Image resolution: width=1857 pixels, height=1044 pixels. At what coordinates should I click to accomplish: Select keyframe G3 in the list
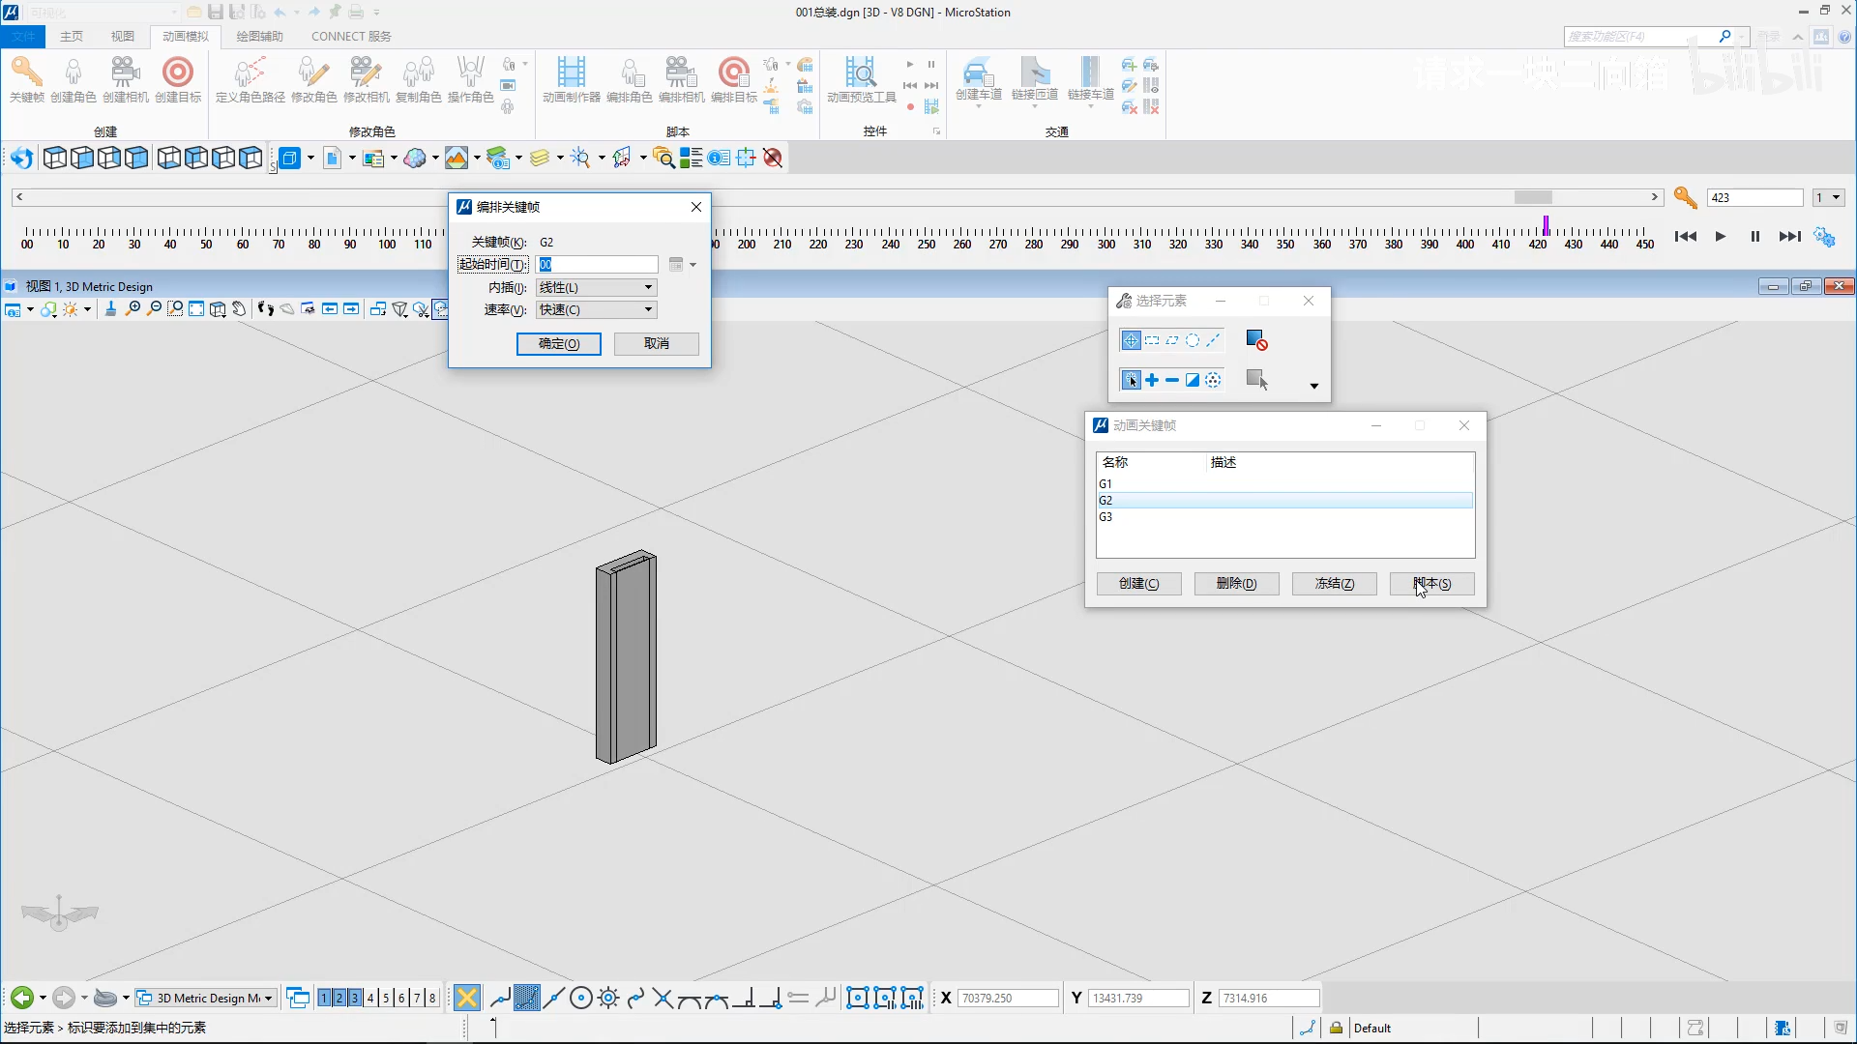click(x=1105, y=517)
